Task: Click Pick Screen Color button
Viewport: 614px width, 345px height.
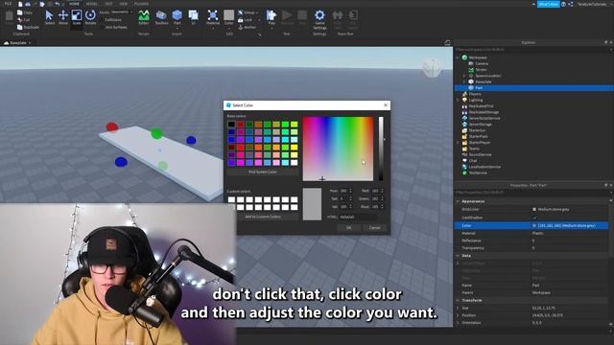Action: [262, 172]
